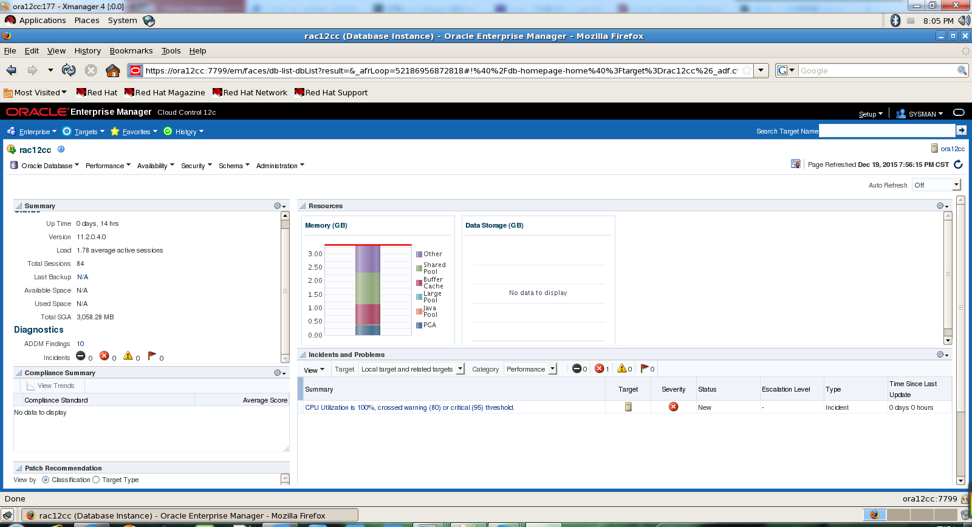Bookmark this page with the star icon
This screenshot has height=527, width=972.
tap(747, 70)
